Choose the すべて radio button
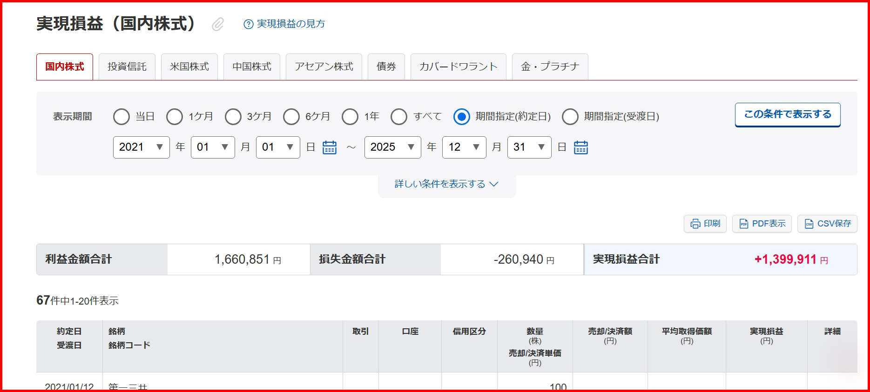 click(399, 117)
